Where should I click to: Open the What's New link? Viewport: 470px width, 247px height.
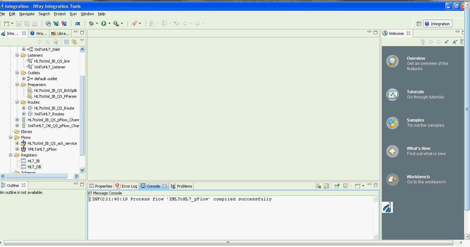click(418, 149)
